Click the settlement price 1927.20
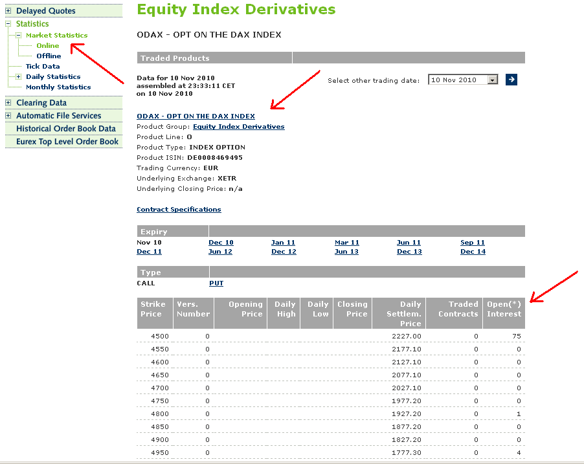The height and width of the screenshot is (464, 584). pos(407,414)
